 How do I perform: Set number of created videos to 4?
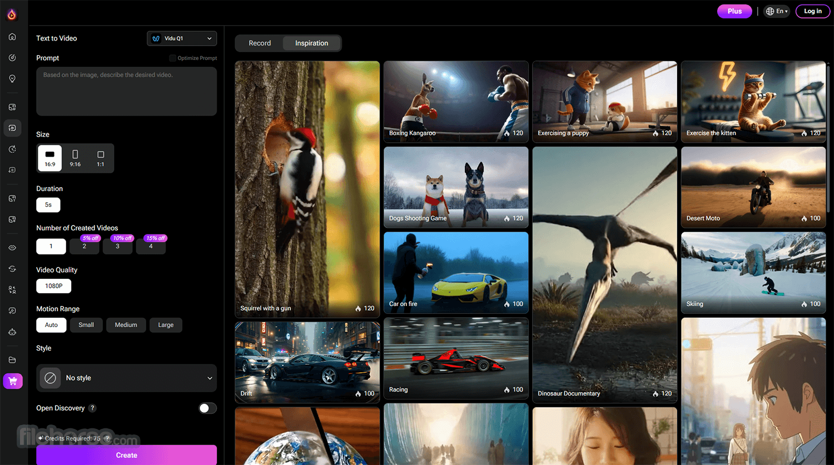tap(151, 246)
